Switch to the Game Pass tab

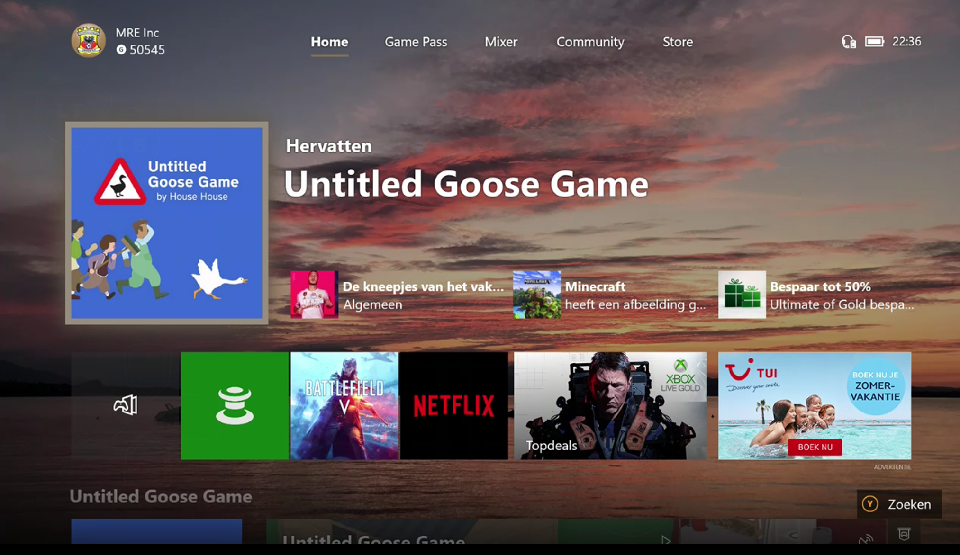click(x=416, y=42)
